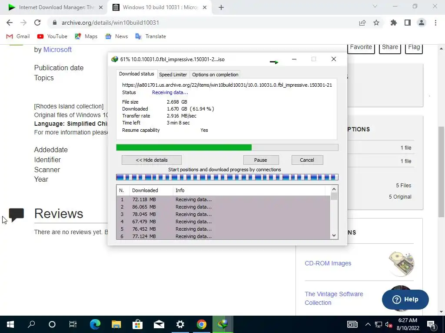445x333 pixels.
Task: Select the Download status tab
Action: click(136, 74)
